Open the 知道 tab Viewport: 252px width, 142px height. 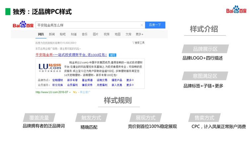point(74,34)
